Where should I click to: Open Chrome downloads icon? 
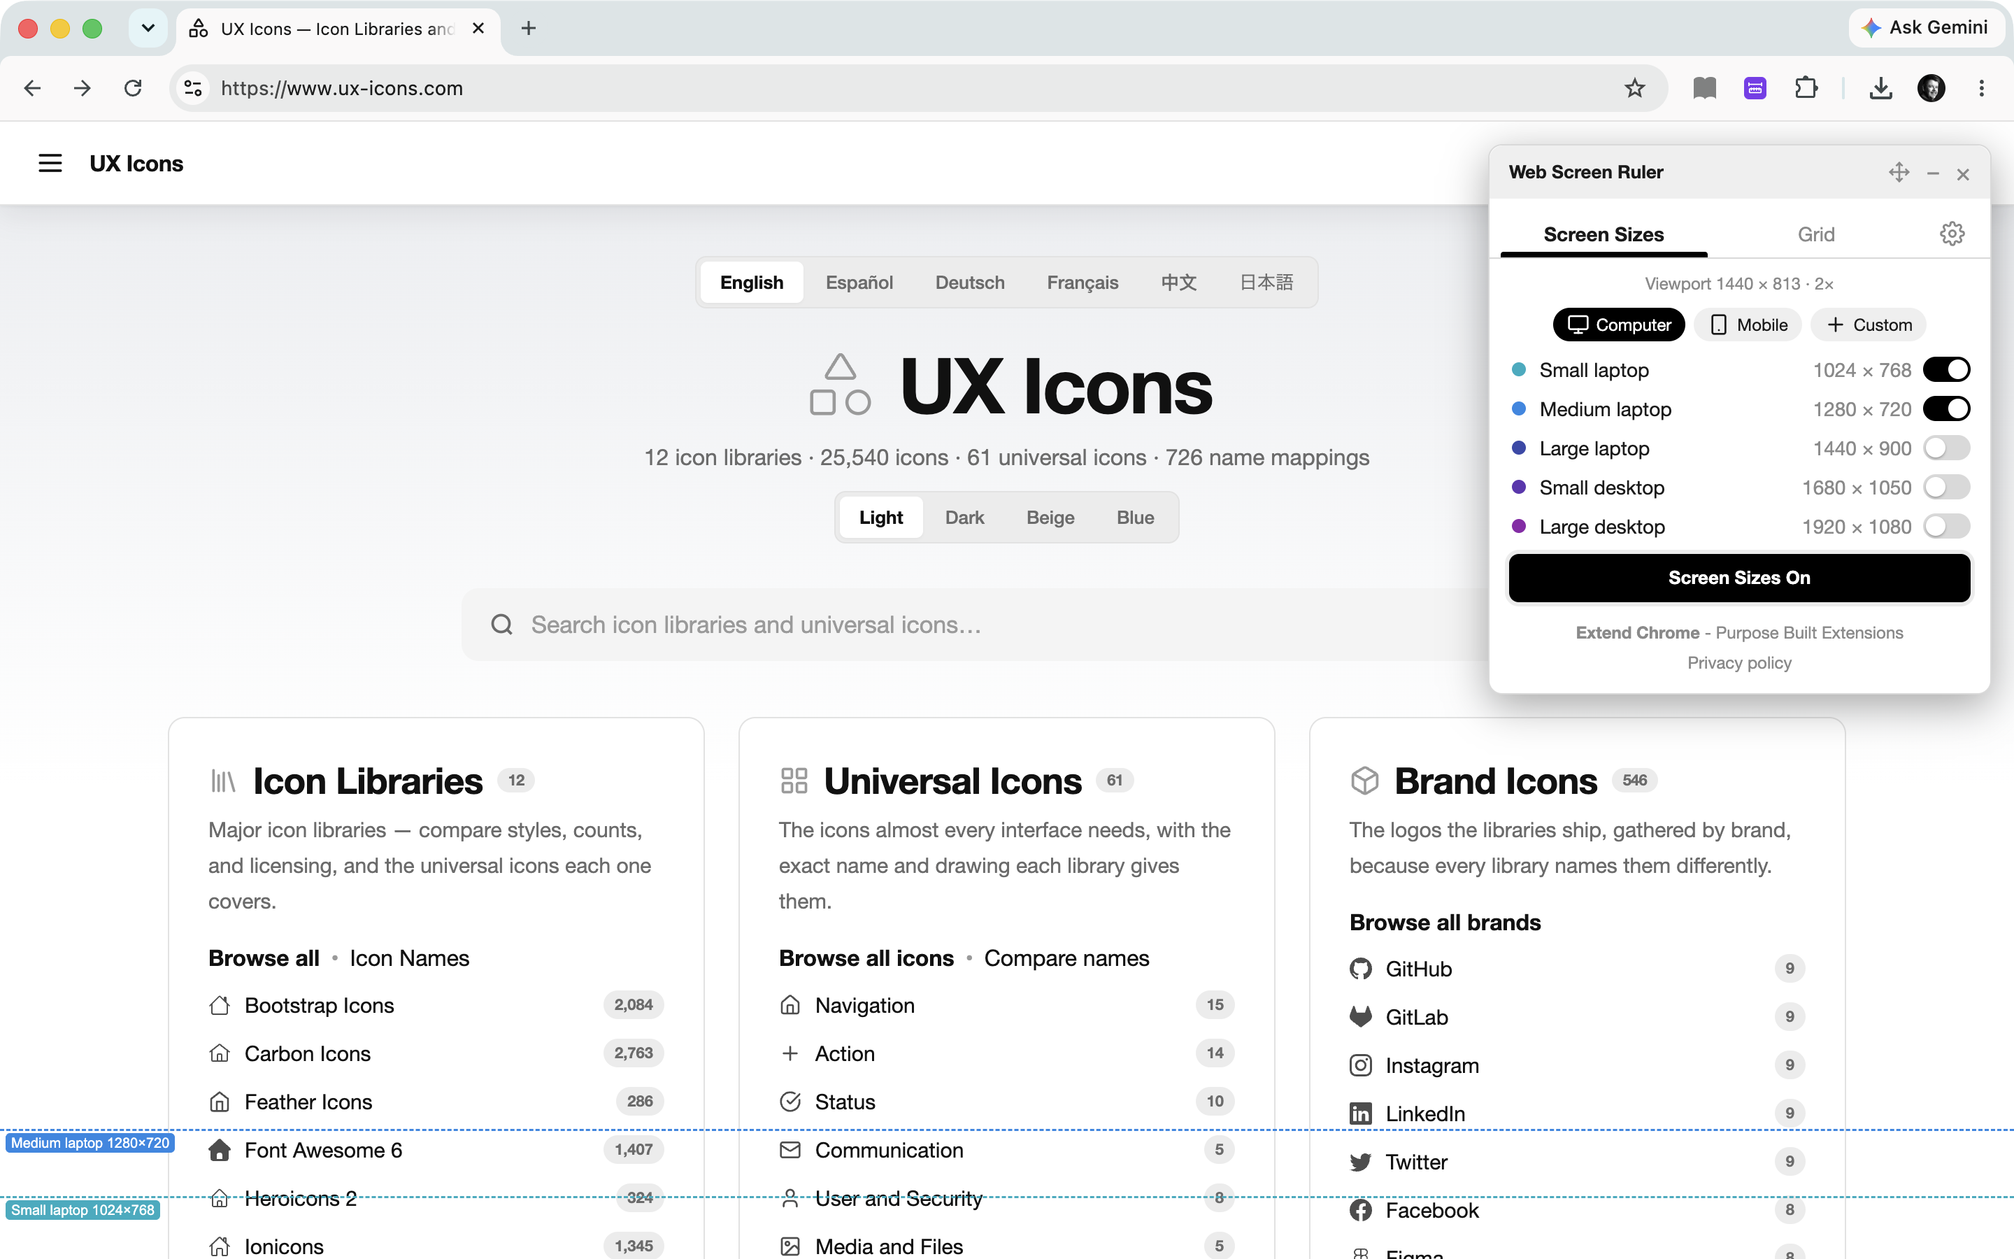1881,88
